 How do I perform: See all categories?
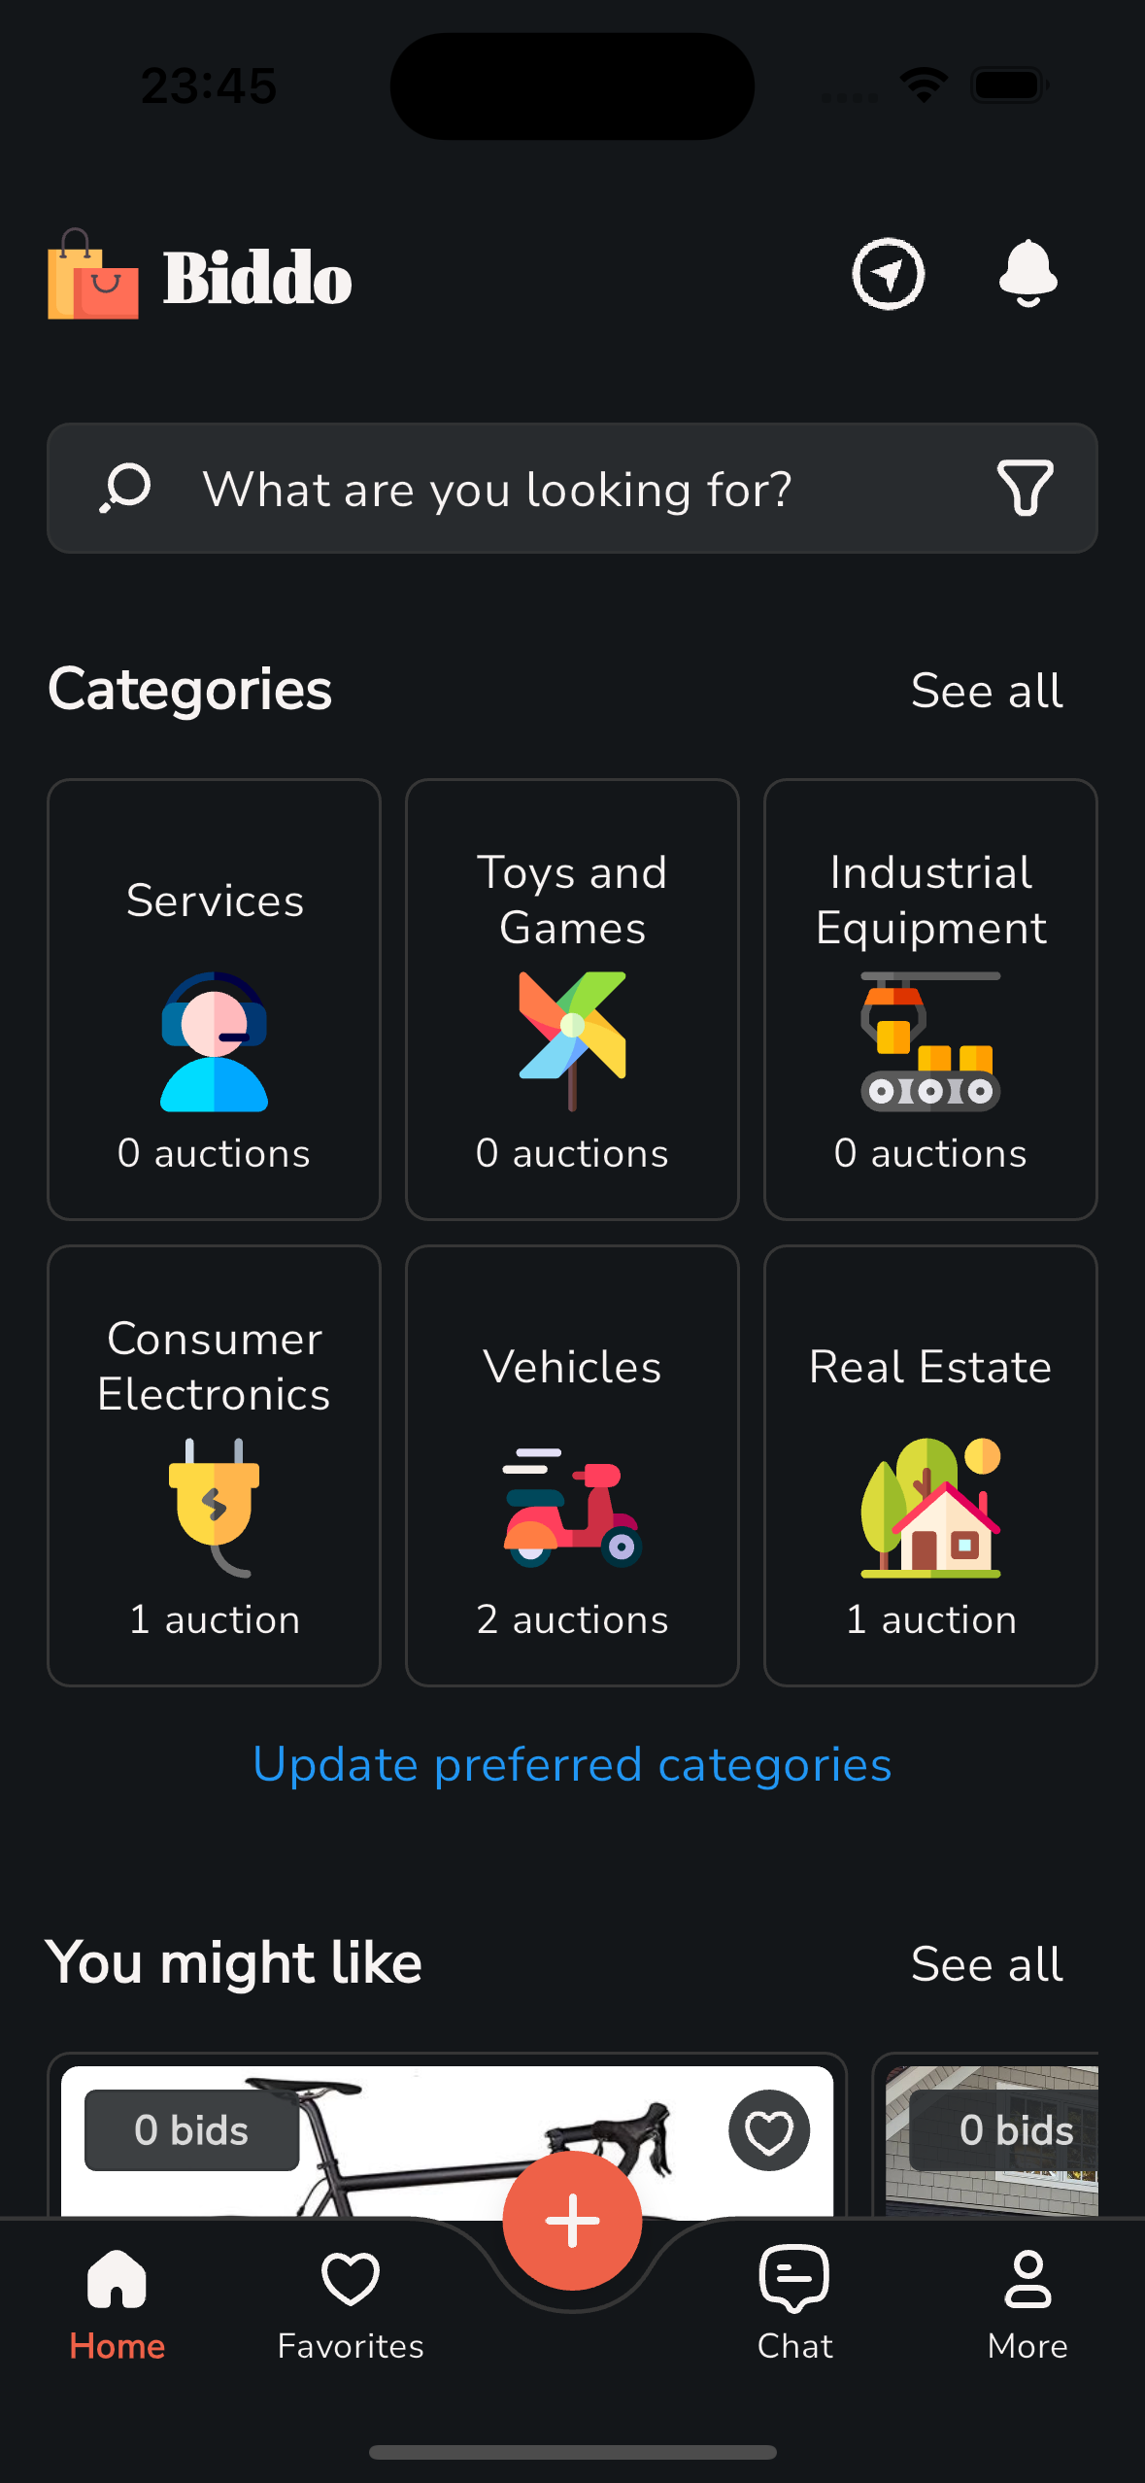(987, 691)
